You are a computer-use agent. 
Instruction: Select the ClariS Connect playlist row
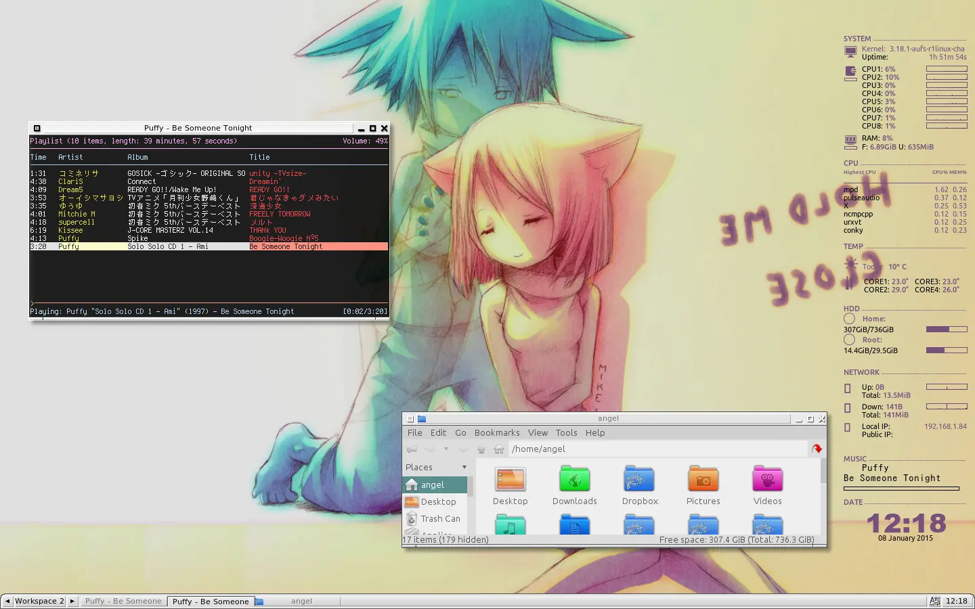pyautogui.click(x=209, y=182)
